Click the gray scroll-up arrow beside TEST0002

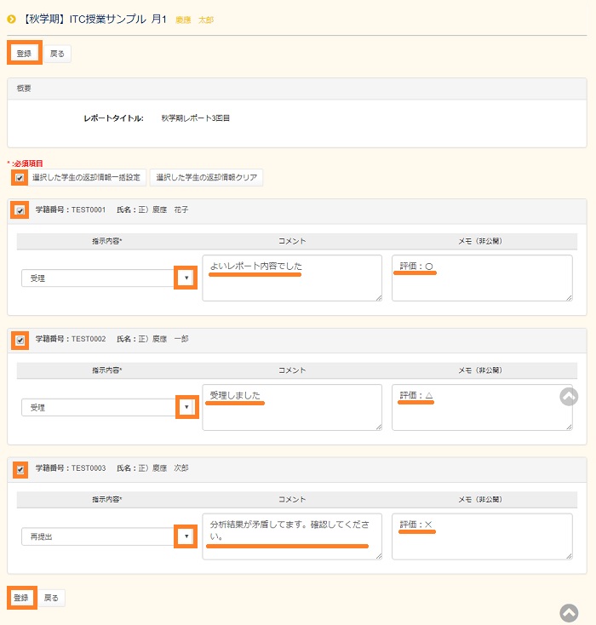coord(569,396)
